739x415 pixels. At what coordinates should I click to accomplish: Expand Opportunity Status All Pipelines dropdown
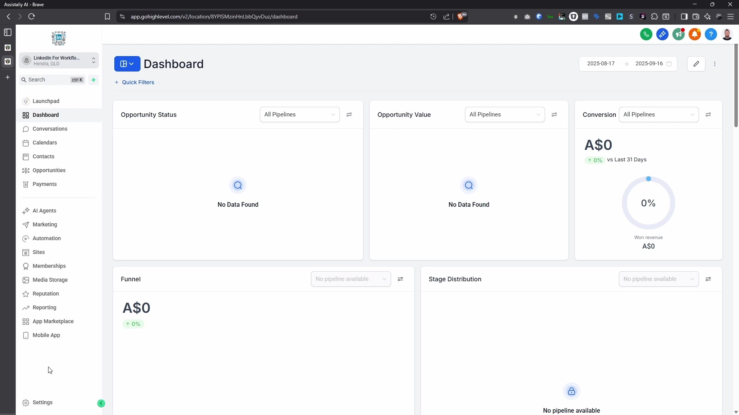click(299, 115)
